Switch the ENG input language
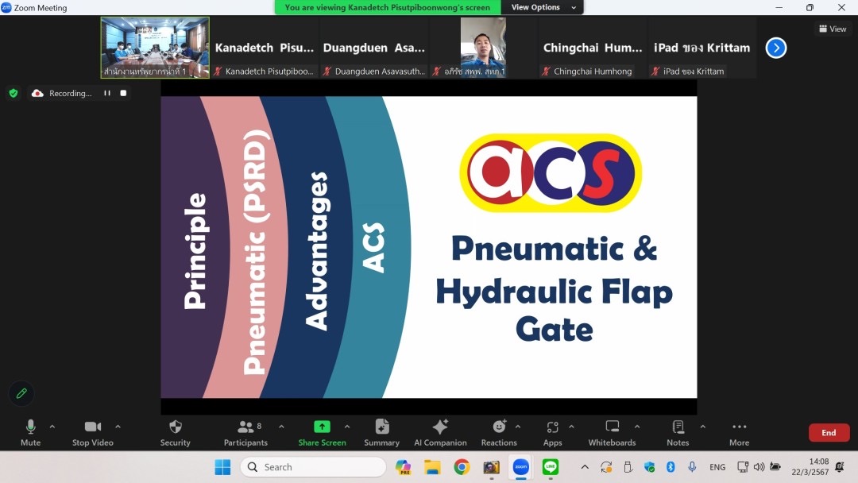 [x=717, y=467]
